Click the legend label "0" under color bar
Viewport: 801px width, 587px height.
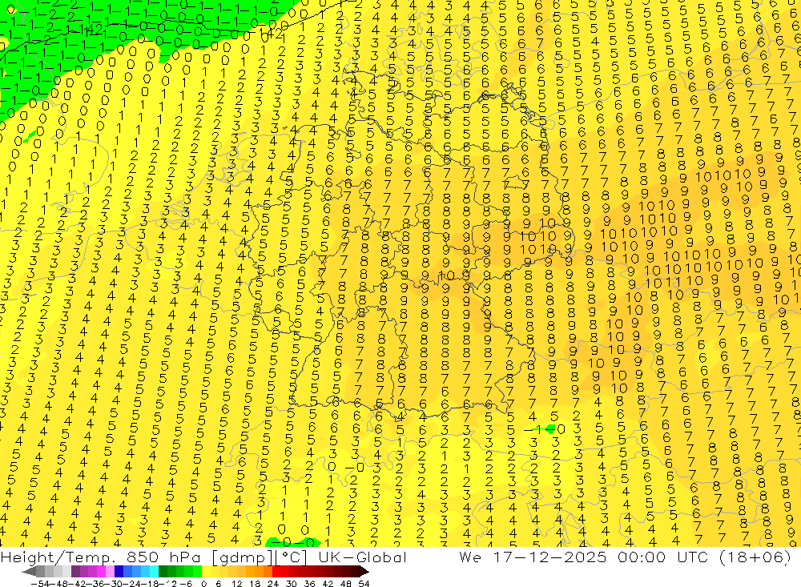point(203,584)
